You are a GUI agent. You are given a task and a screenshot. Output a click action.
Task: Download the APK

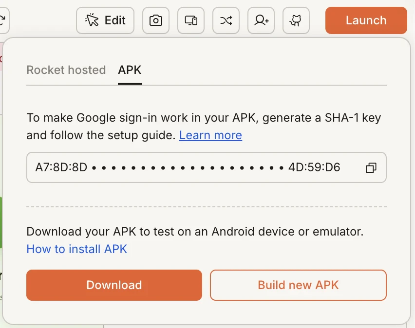tap(114, 285)
